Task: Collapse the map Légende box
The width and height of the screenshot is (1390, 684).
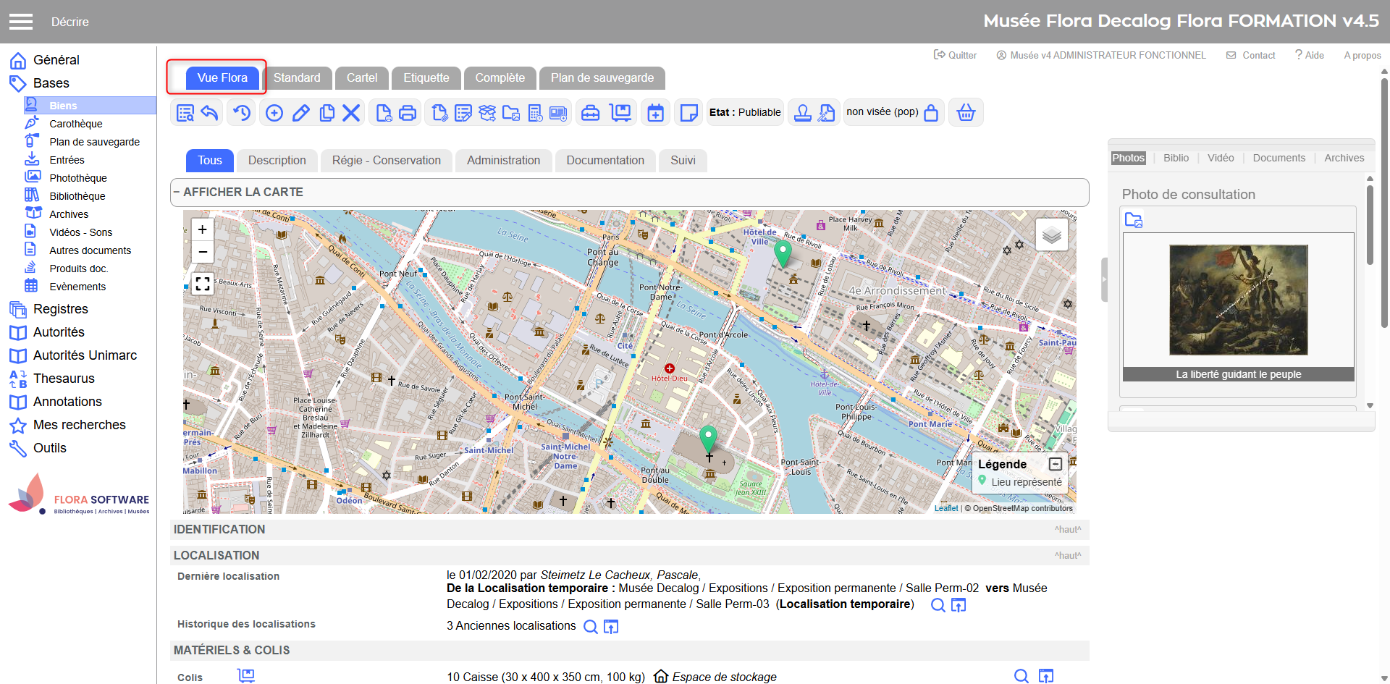Action: click(x=1056, y=464)
